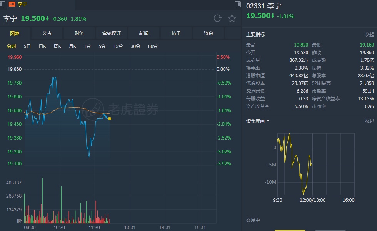Click the yellow current price dot on chart

click(110, 118)
